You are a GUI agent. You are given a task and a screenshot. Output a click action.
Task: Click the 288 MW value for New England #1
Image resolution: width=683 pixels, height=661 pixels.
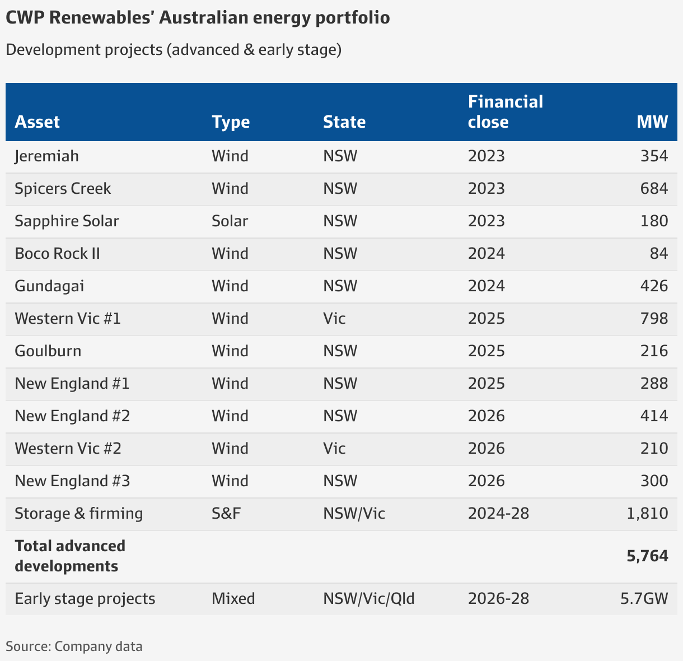(654, 383)
